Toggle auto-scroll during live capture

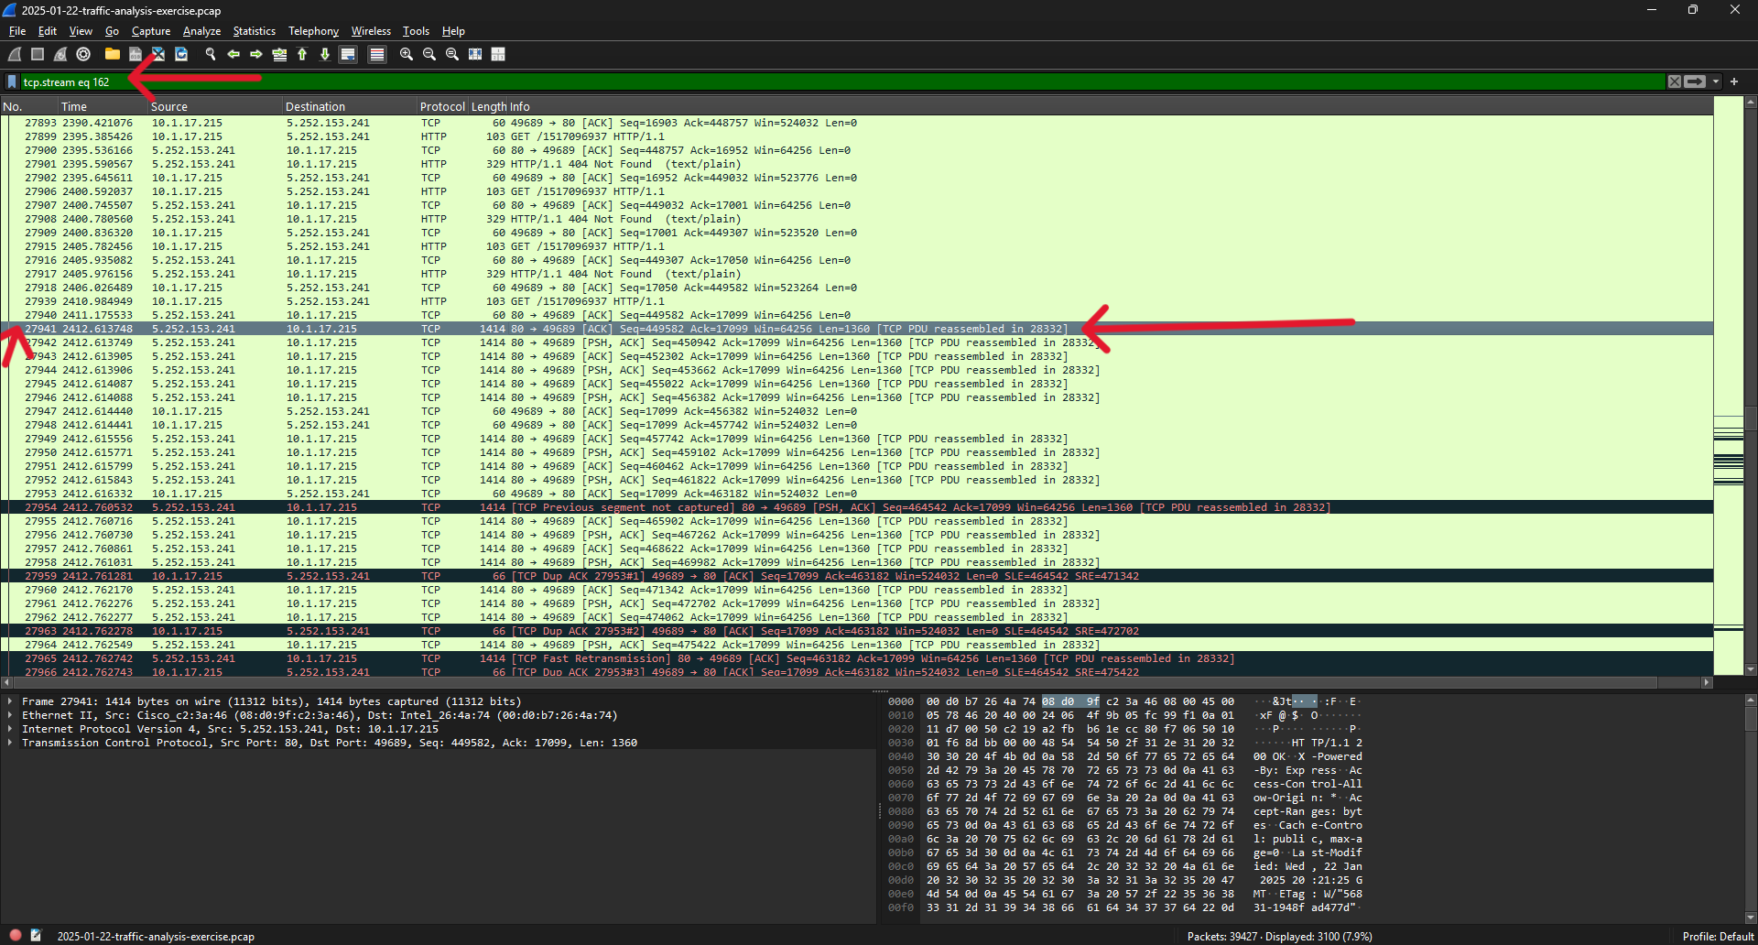click(x=348, y=54)
